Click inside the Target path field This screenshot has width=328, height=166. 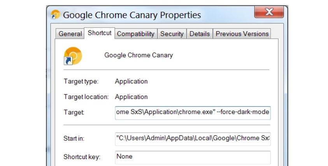(193, 112)
